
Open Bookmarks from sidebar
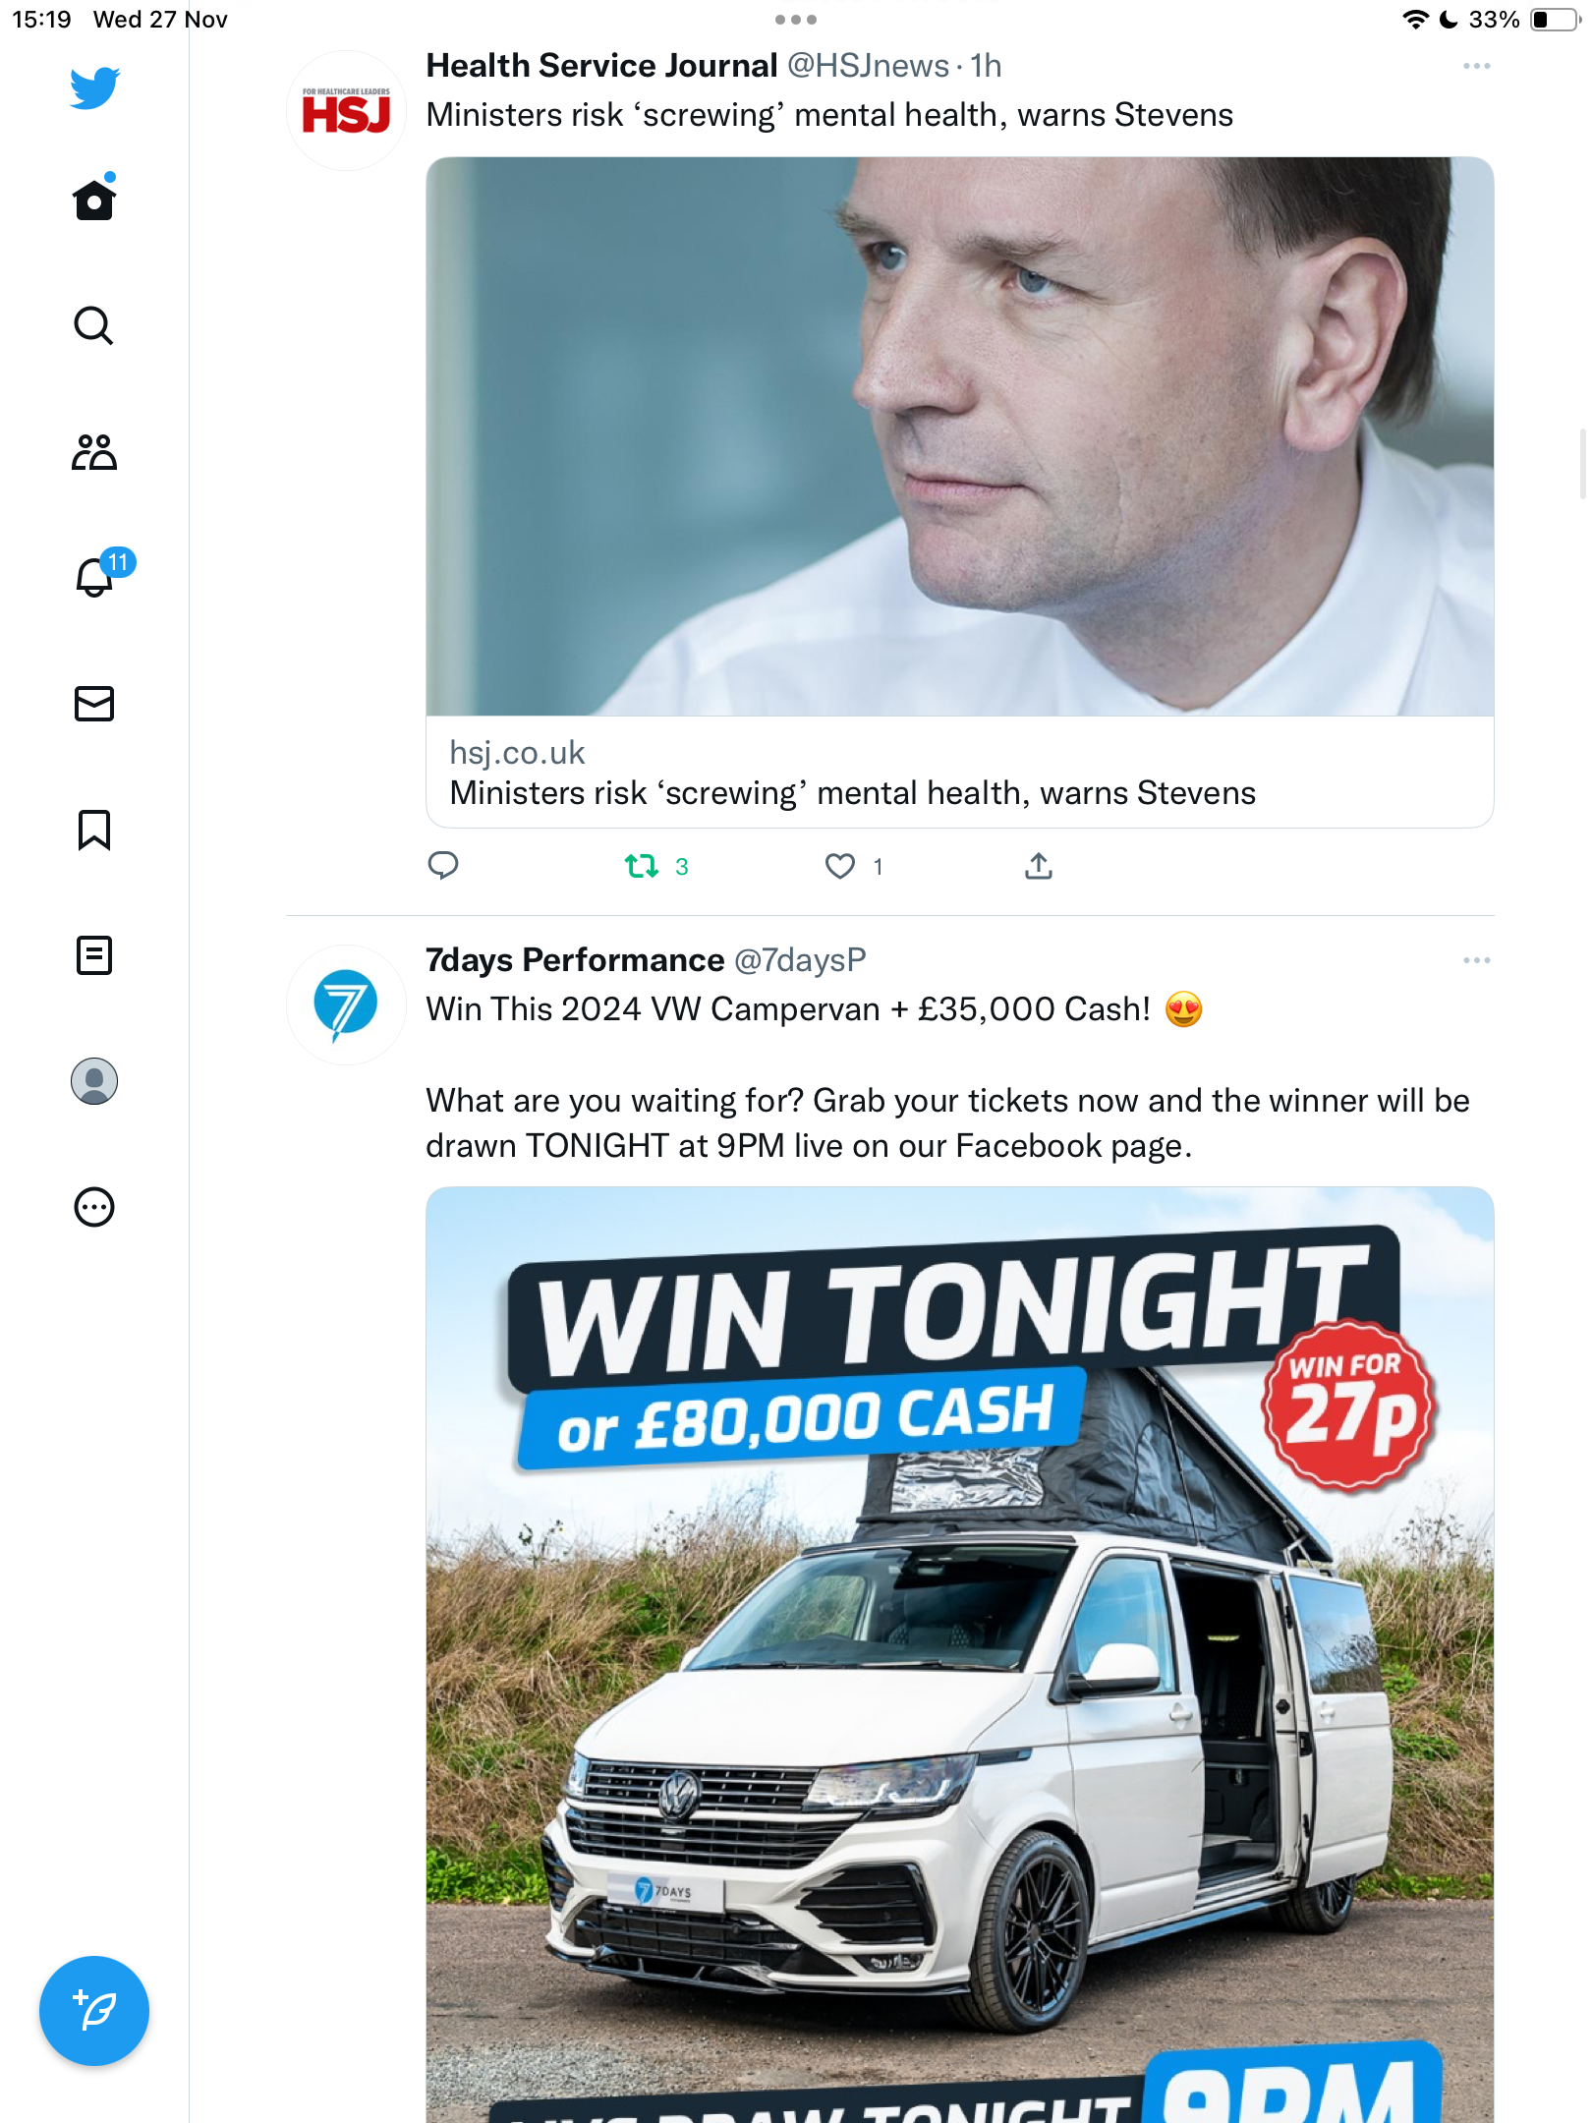coord(94,830)
